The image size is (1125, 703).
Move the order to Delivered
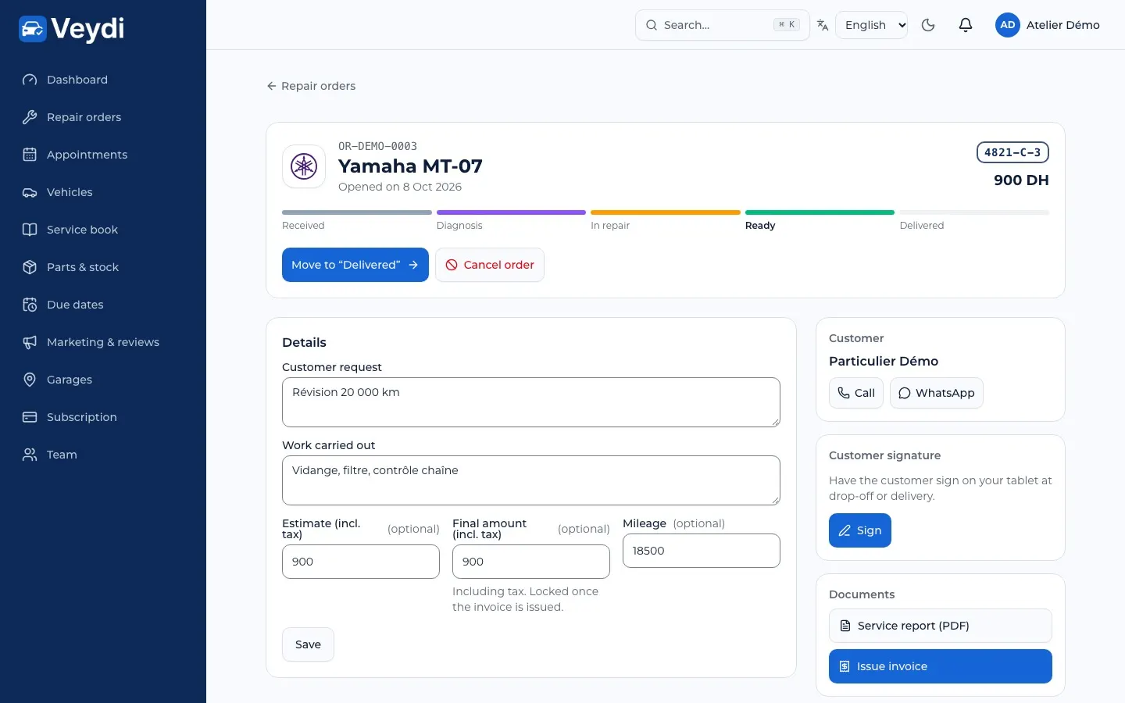point(355,265)
